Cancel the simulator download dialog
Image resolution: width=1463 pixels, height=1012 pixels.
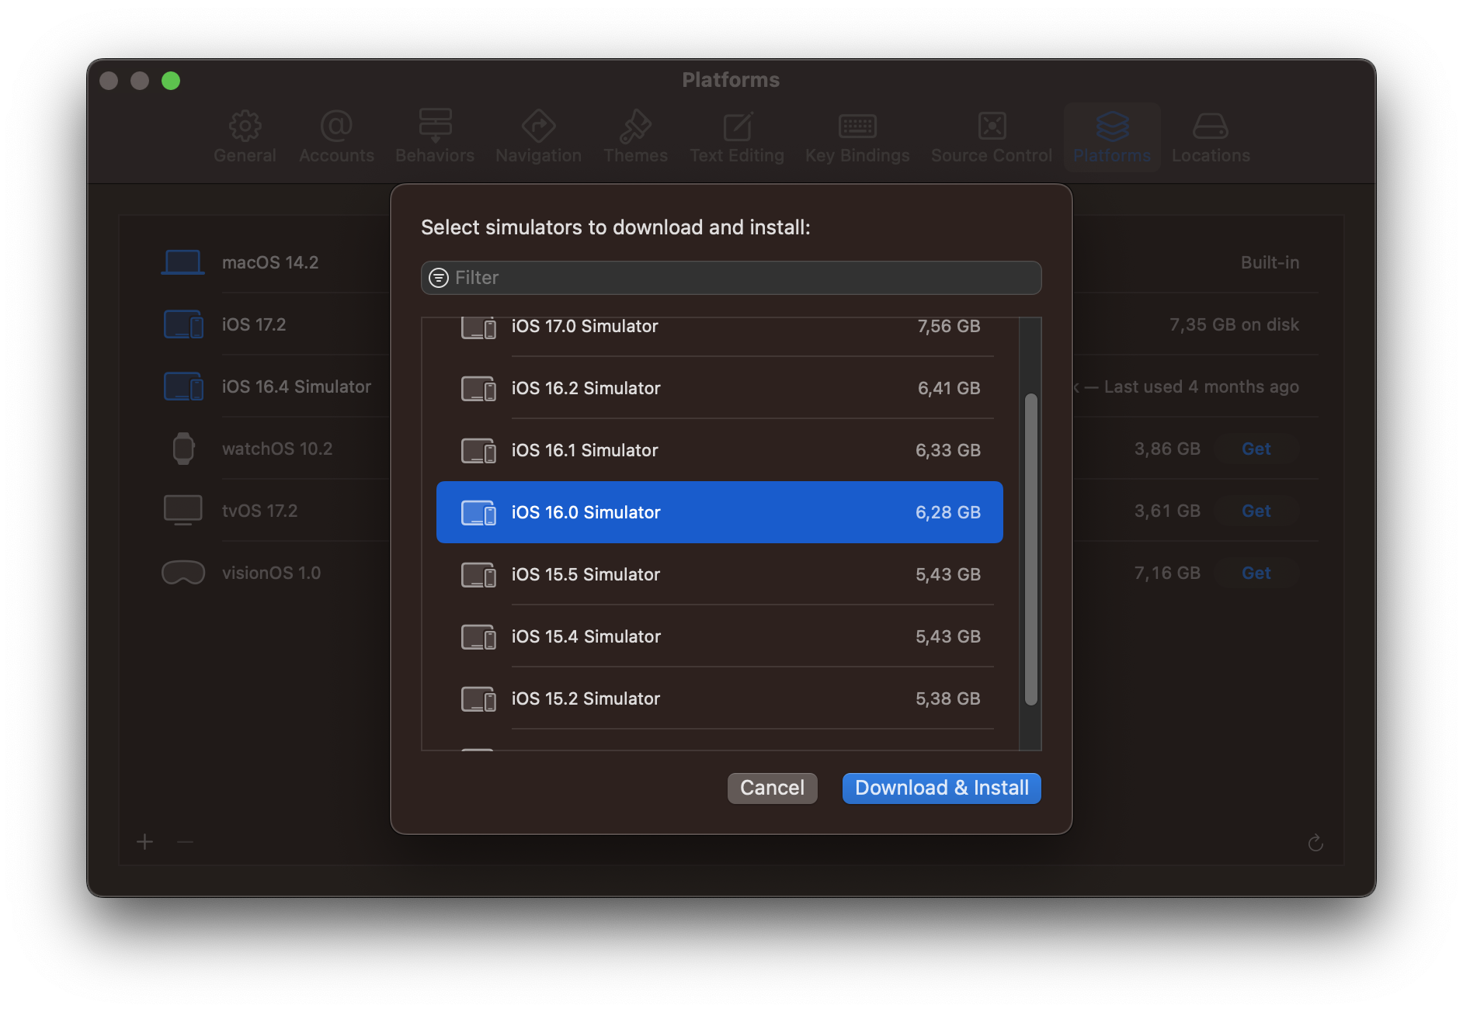point(772,788)
